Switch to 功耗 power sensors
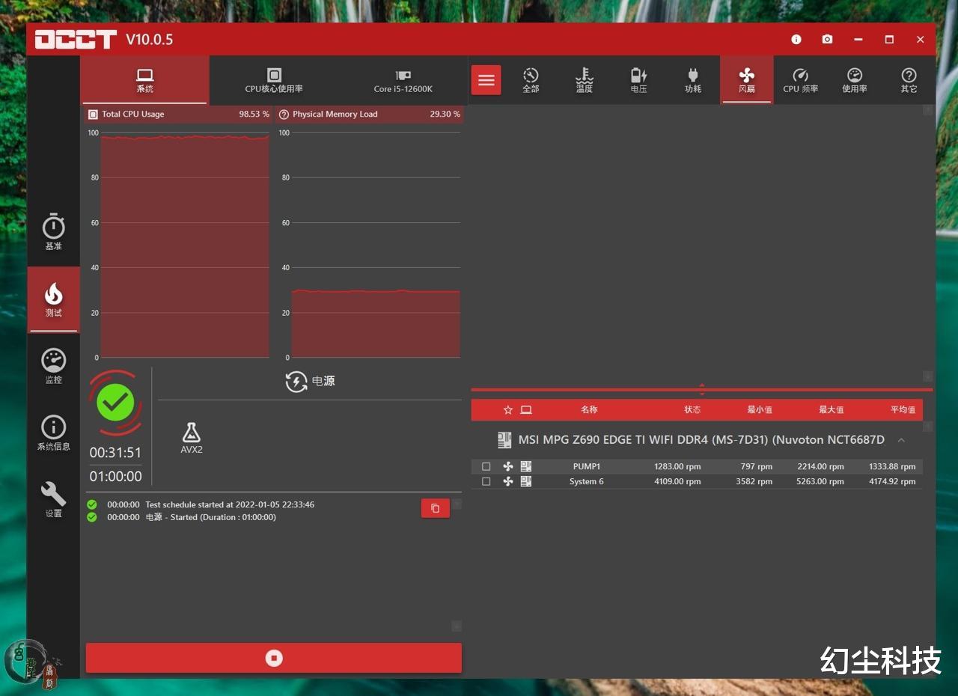Screen dimensions: 958x696 [x=692, y=80]
